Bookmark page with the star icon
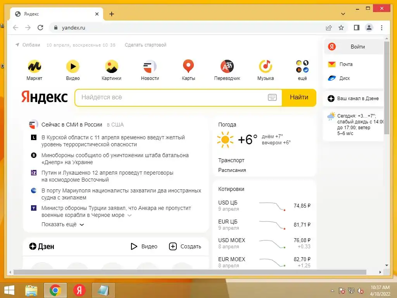 click(341, 28)
